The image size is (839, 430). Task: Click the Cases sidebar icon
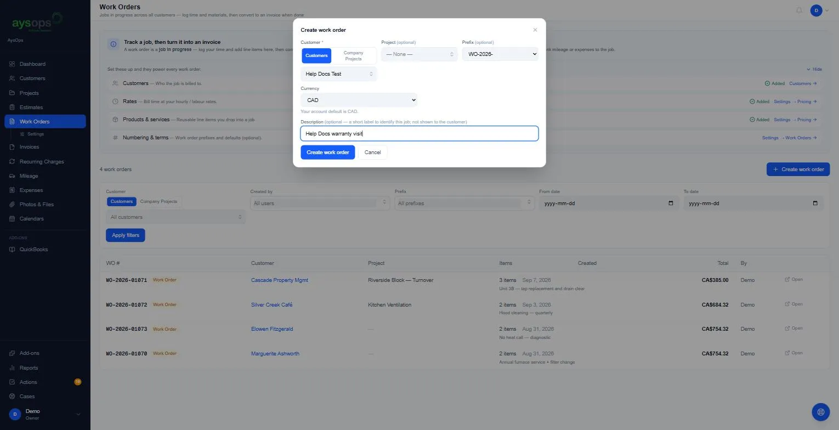(12, 397)
